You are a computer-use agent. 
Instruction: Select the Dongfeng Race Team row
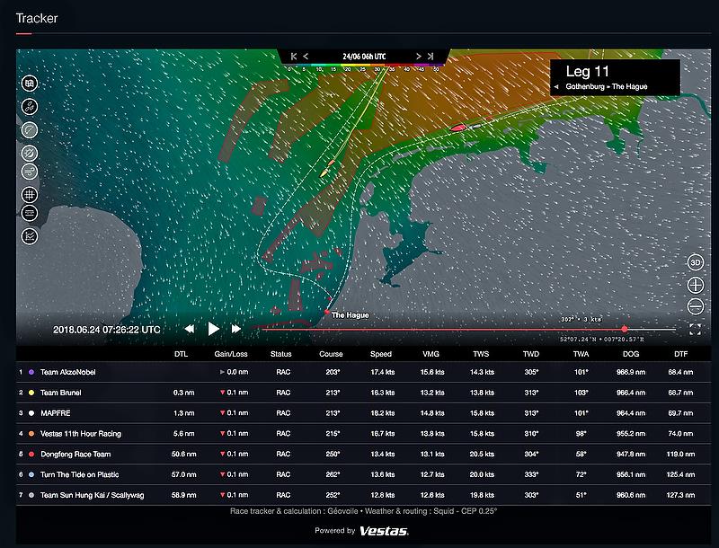click(x=364, y=454)
